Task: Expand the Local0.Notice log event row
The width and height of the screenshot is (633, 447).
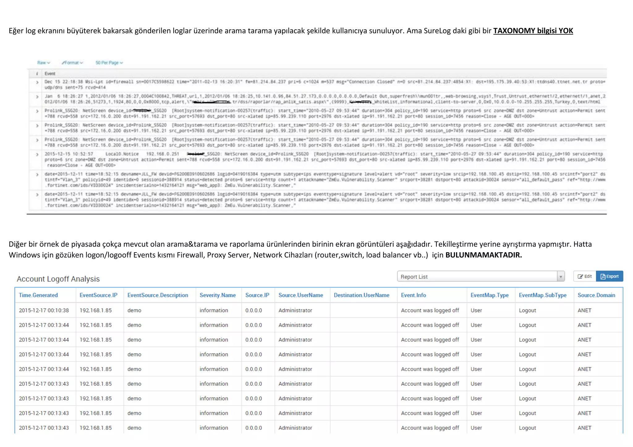Action: (x=37, y=154)
